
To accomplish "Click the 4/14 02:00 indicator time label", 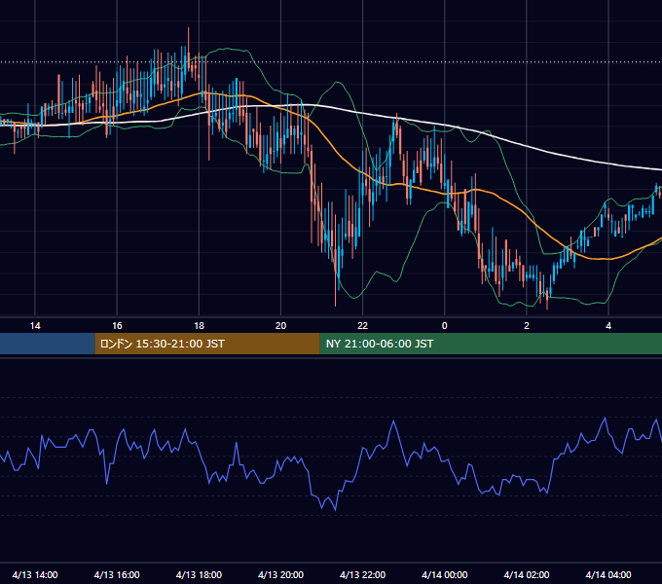I will [527, 574].
